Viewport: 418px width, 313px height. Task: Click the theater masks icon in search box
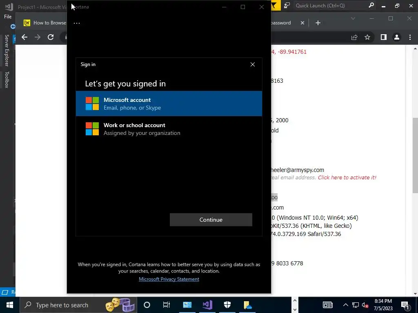(x=113, y=305)
